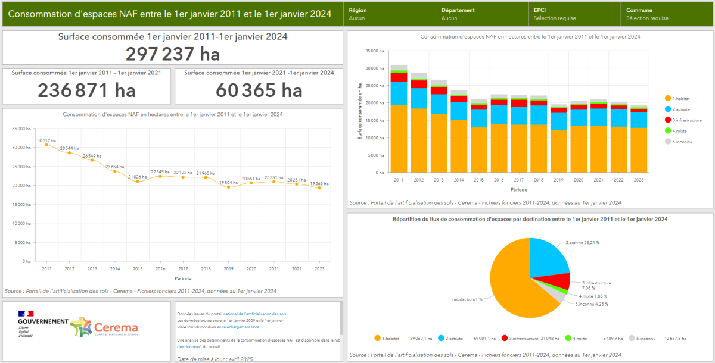Click the green 4.mixte legend swatch by bar chart
This screenshot has width=715, height=363.
[667, 131]
